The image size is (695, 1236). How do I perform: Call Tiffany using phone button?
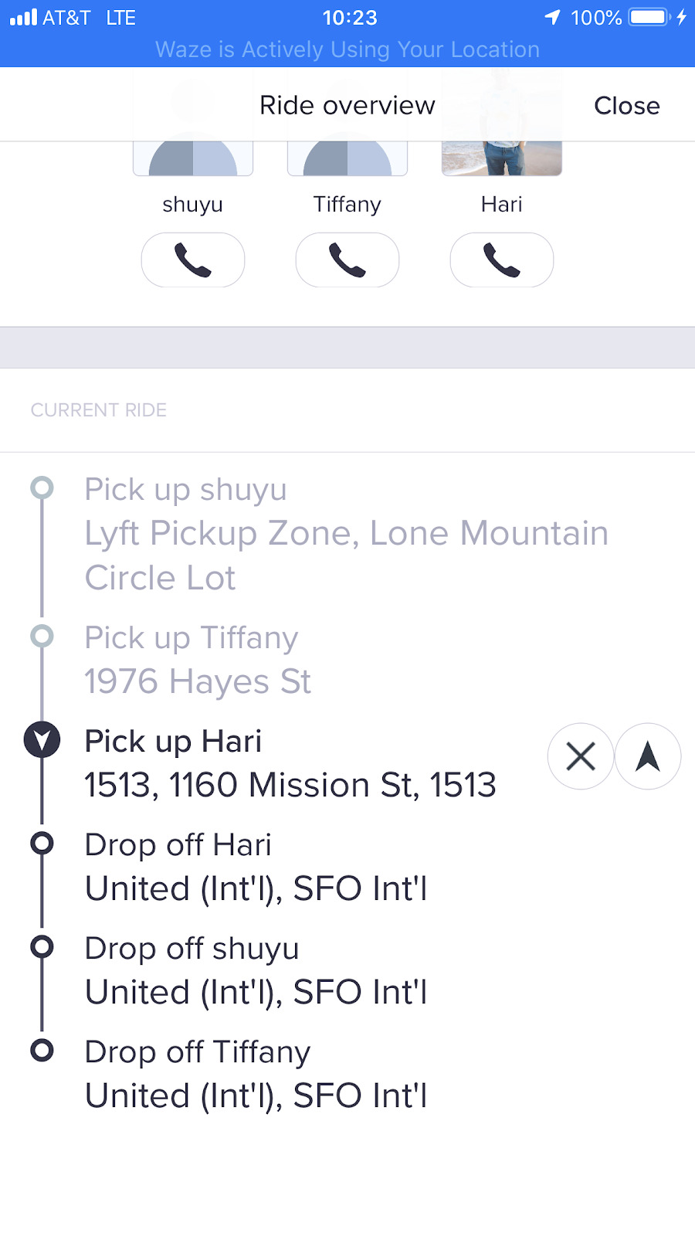(347, 260)
